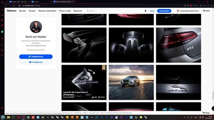
Task: Click the views eye icon on Lexus project
Action: [x=99, y=97]
